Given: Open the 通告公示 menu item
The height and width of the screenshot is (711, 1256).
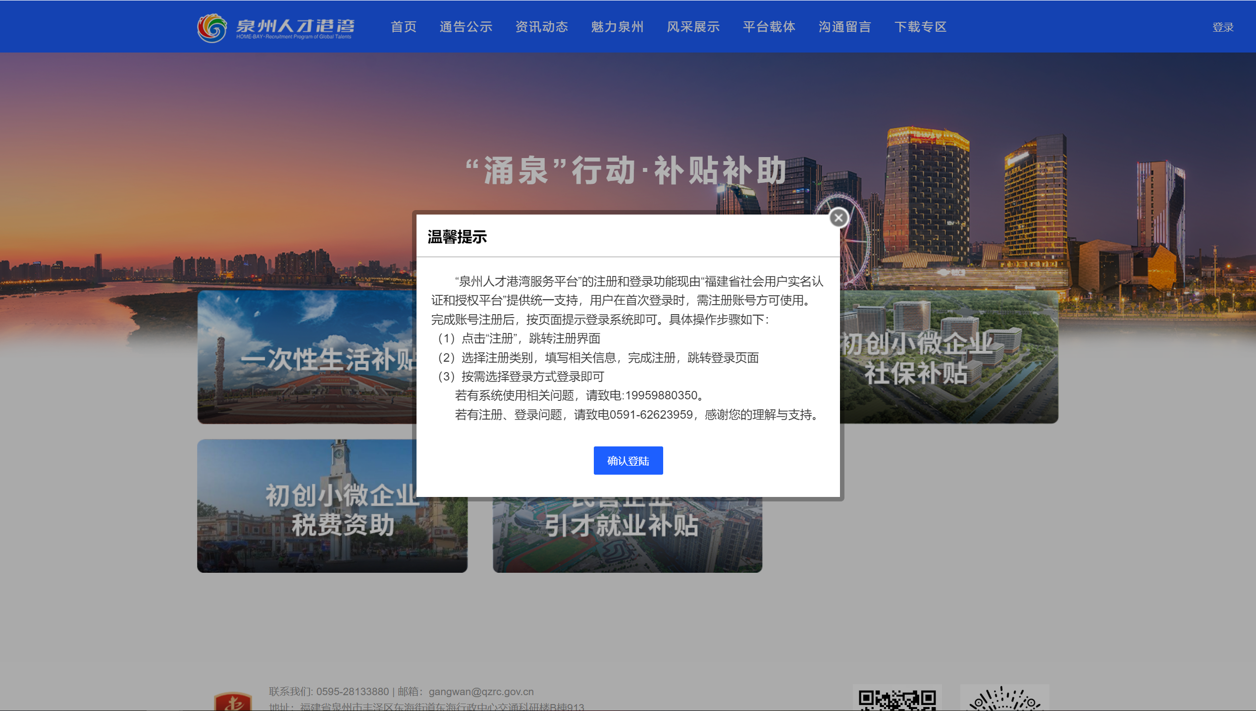Looking at the screenshot, I should click(x=466, y=27).
